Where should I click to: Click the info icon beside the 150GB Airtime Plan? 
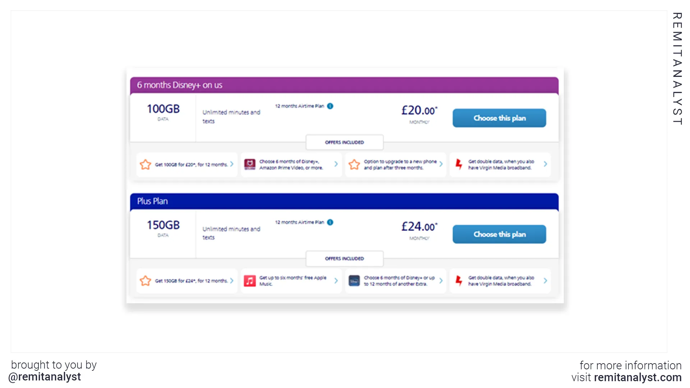coord(330,222)
